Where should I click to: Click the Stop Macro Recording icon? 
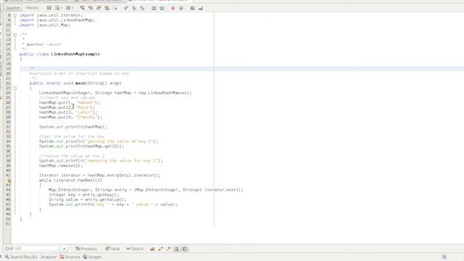(181, 8)
